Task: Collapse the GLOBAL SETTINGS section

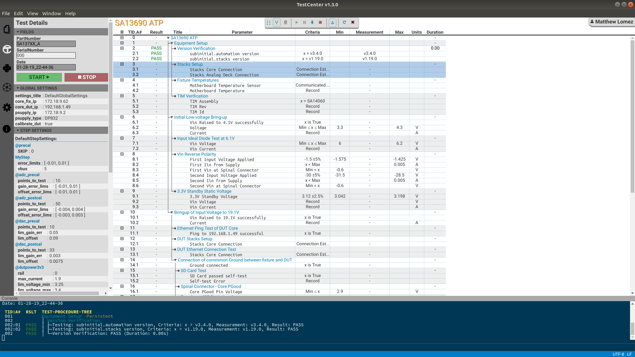Action: click(x=61, y=88)
